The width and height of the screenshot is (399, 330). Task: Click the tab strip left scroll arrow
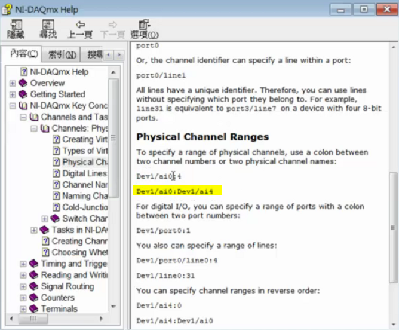(109, 55)
